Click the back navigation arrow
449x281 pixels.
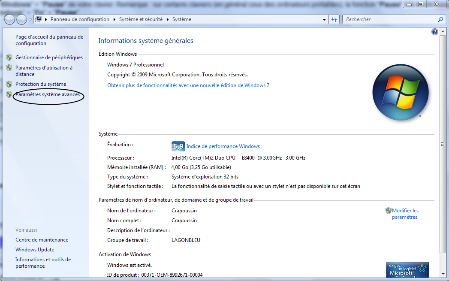9,19
